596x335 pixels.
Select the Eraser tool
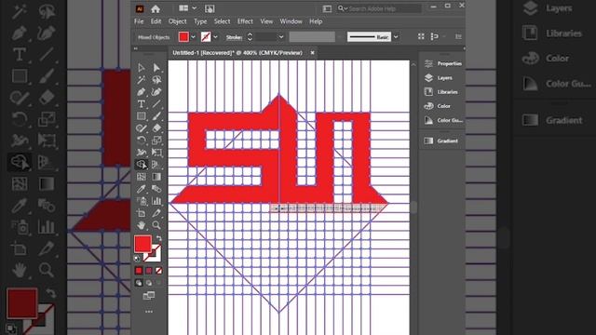point(156,128)
